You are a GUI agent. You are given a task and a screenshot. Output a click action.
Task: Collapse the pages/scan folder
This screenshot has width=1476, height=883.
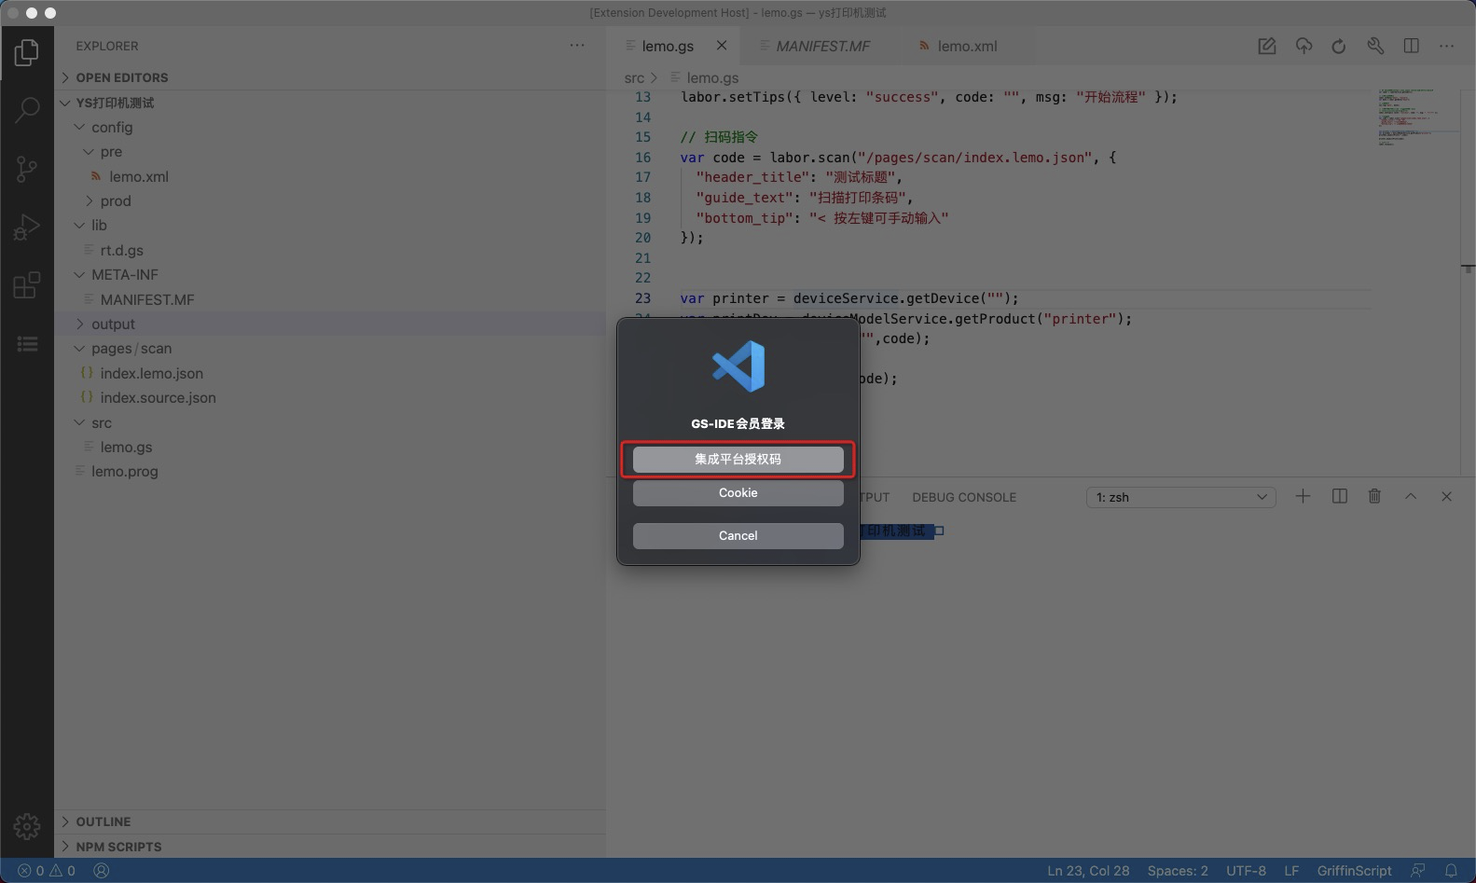[330, 348]
